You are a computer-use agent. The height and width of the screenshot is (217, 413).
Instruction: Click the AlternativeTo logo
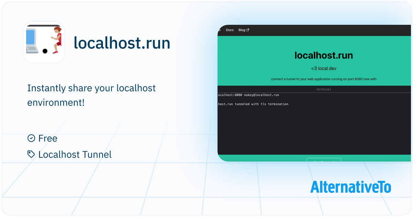tap(351, 187)
